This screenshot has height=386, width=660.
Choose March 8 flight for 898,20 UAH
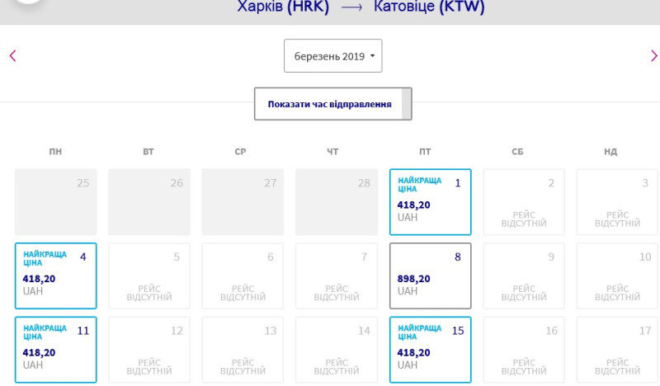tap(430, 275)
